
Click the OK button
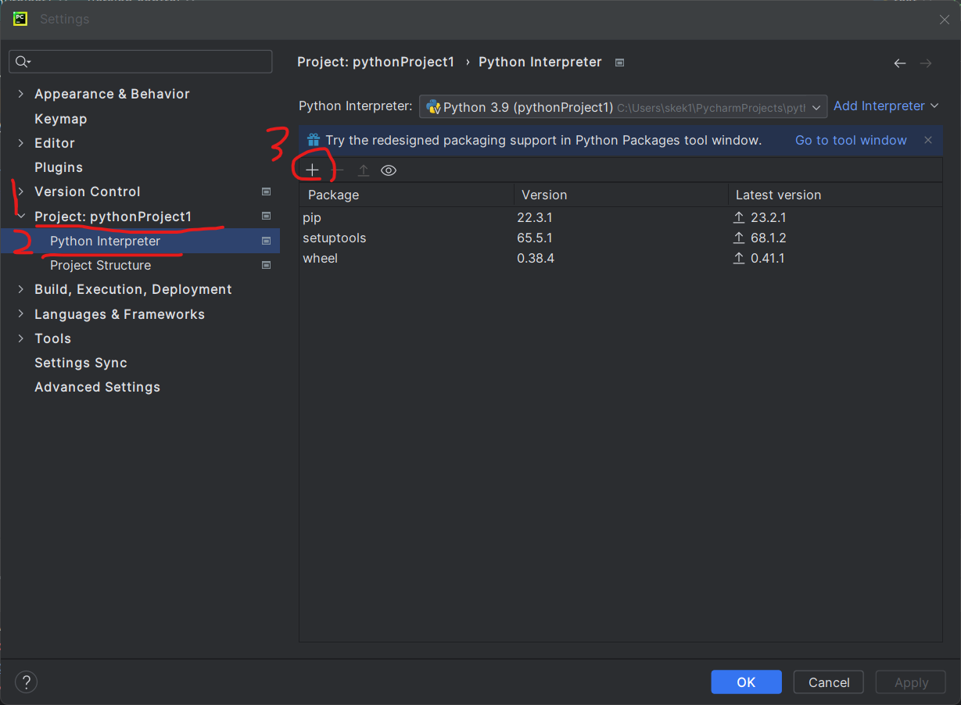746,682
